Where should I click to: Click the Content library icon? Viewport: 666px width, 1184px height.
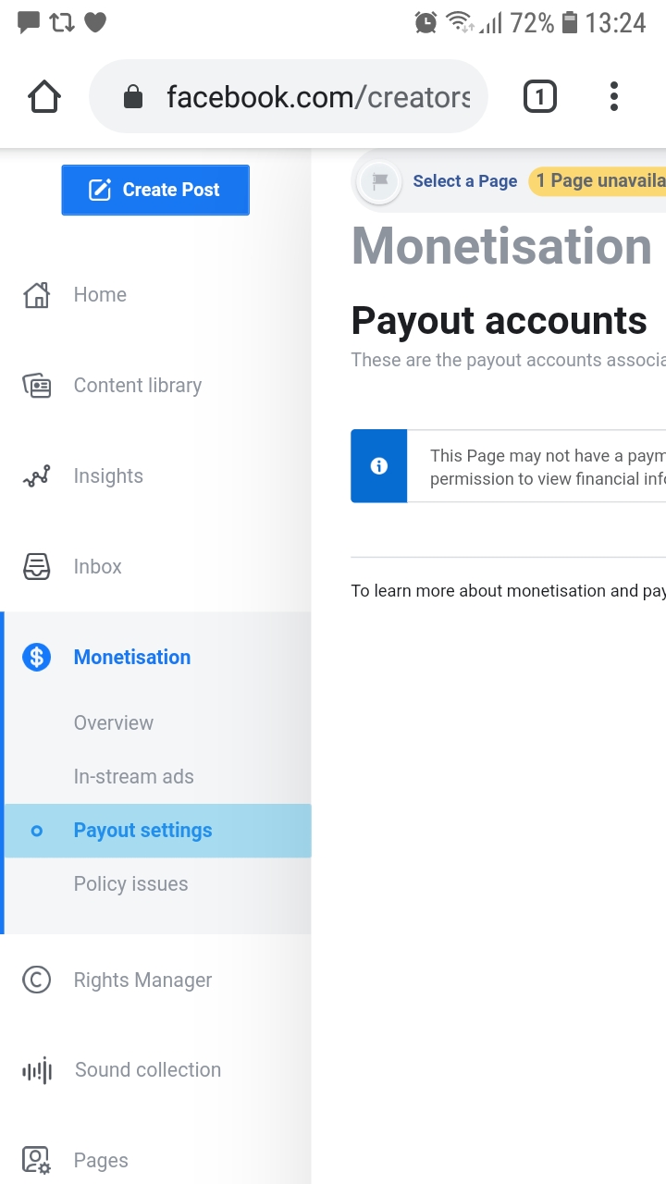(36, 386)
